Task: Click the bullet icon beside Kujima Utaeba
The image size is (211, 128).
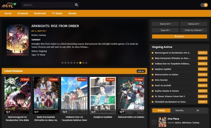Action: coord(153,91)
